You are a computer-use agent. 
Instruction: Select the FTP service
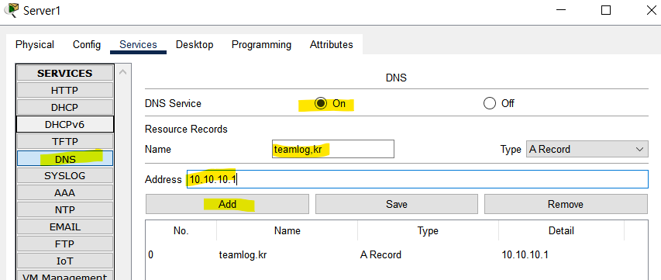pos(65,244)
